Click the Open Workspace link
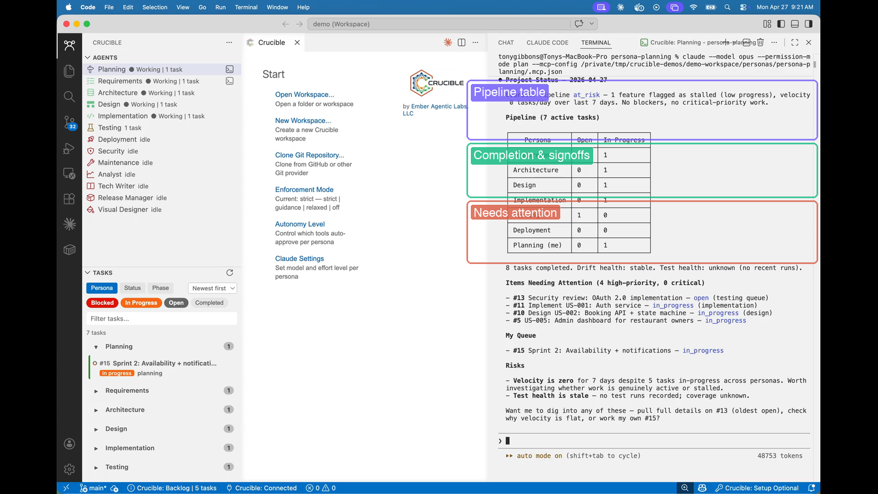This screenshot has width=878, height=494. click(x=305, y=94)
